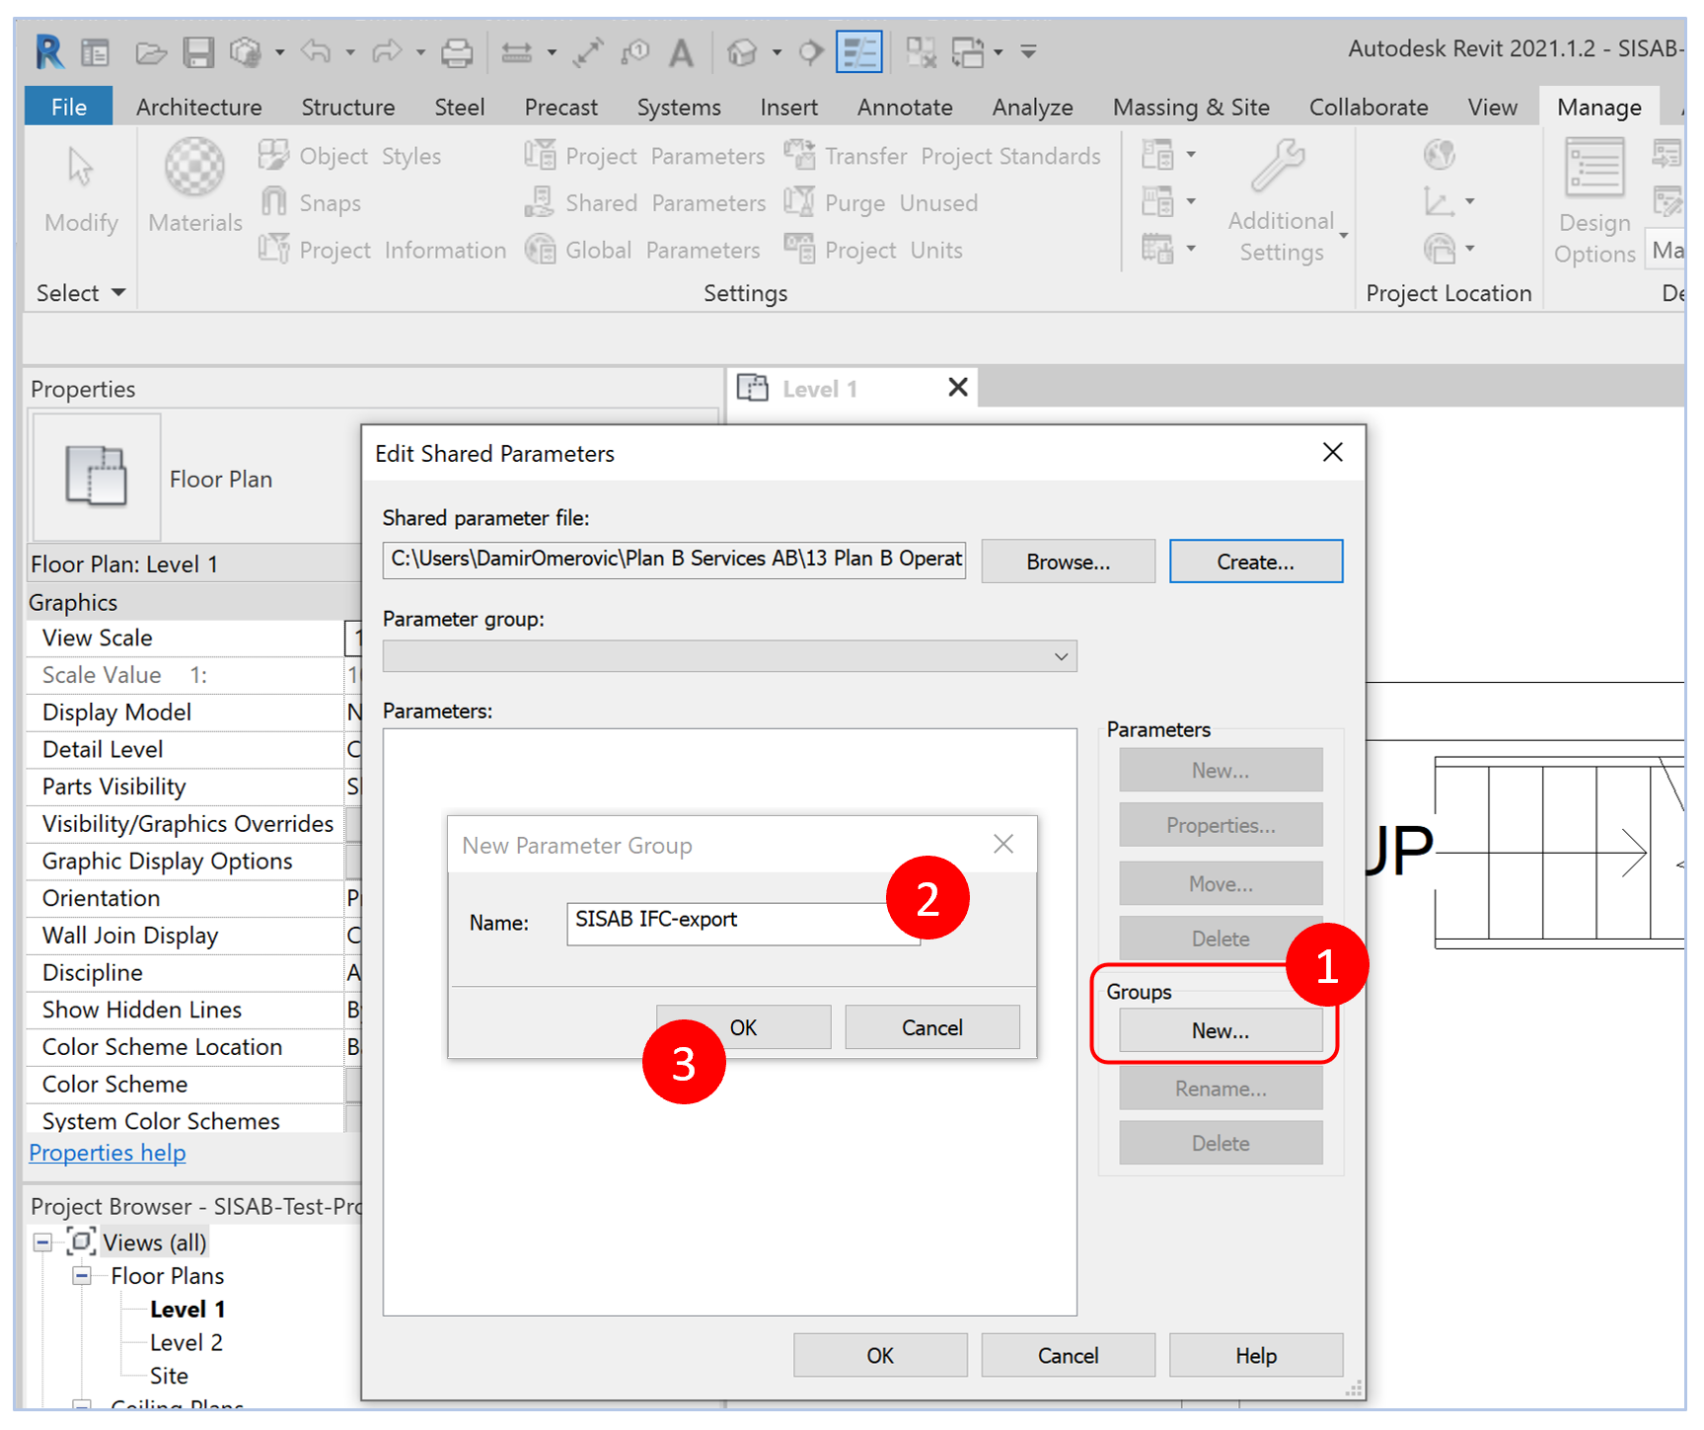Close the Level 1 view tab
This screenshot has height=1430, width=1704.
click(x=957, y=387)
